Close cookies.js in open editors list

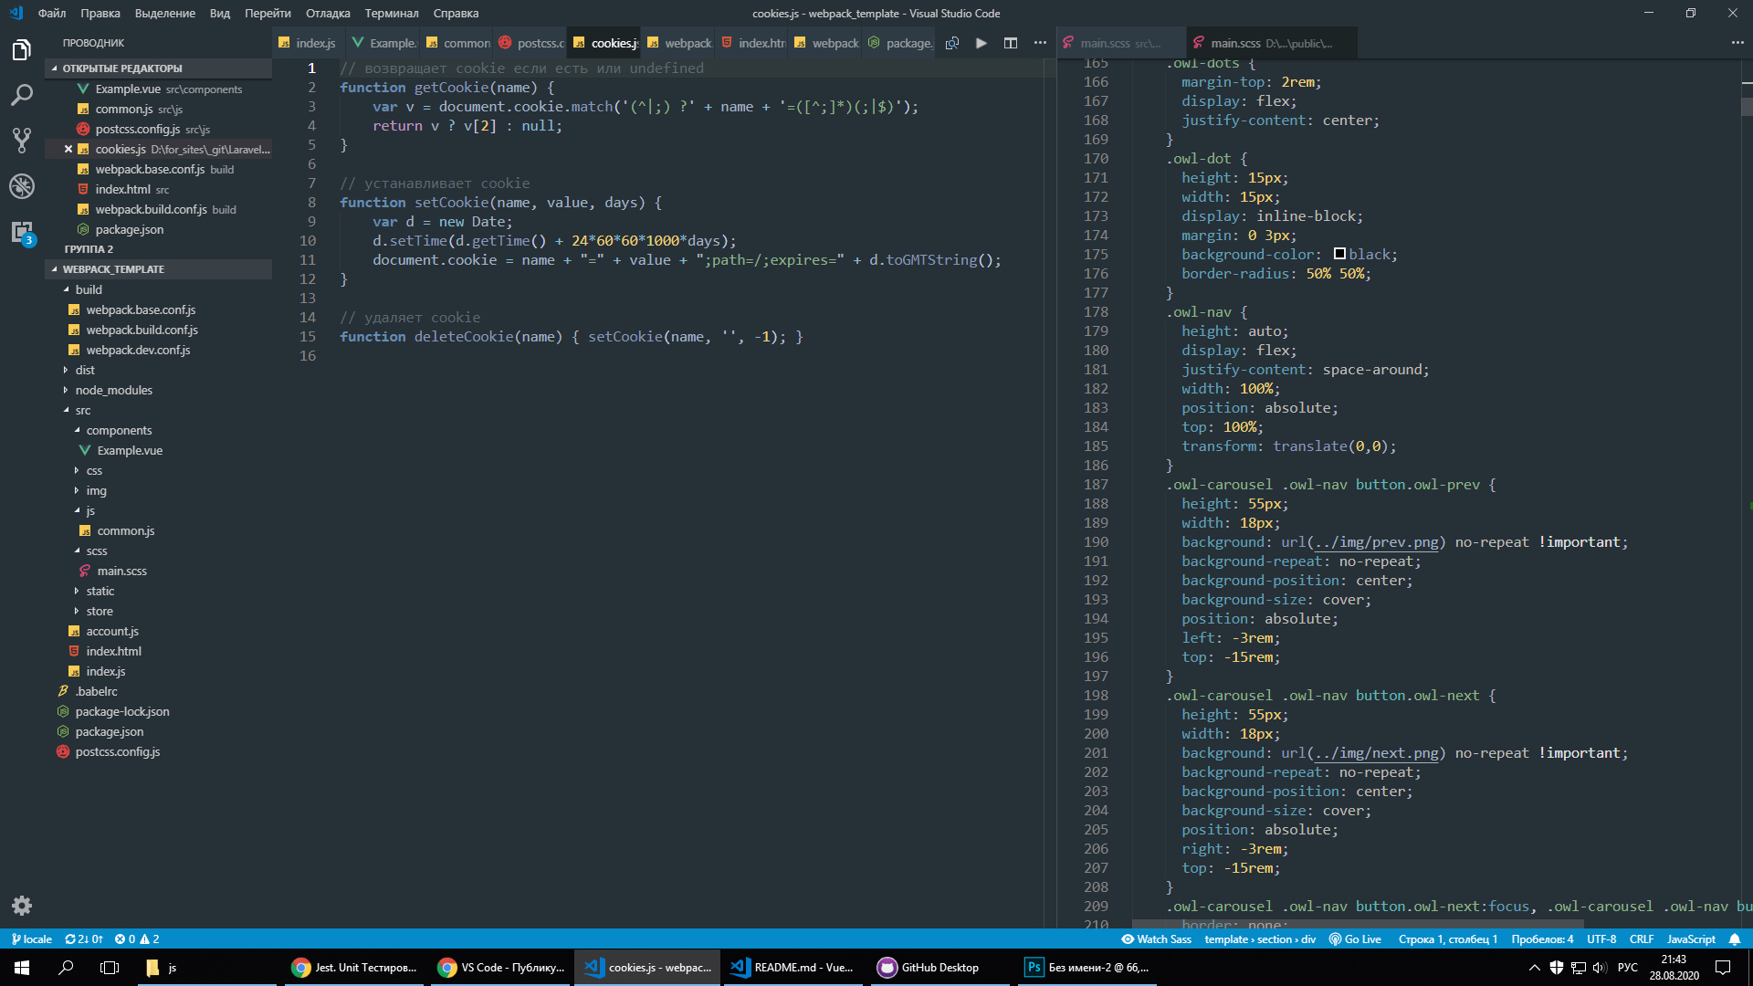68,149
